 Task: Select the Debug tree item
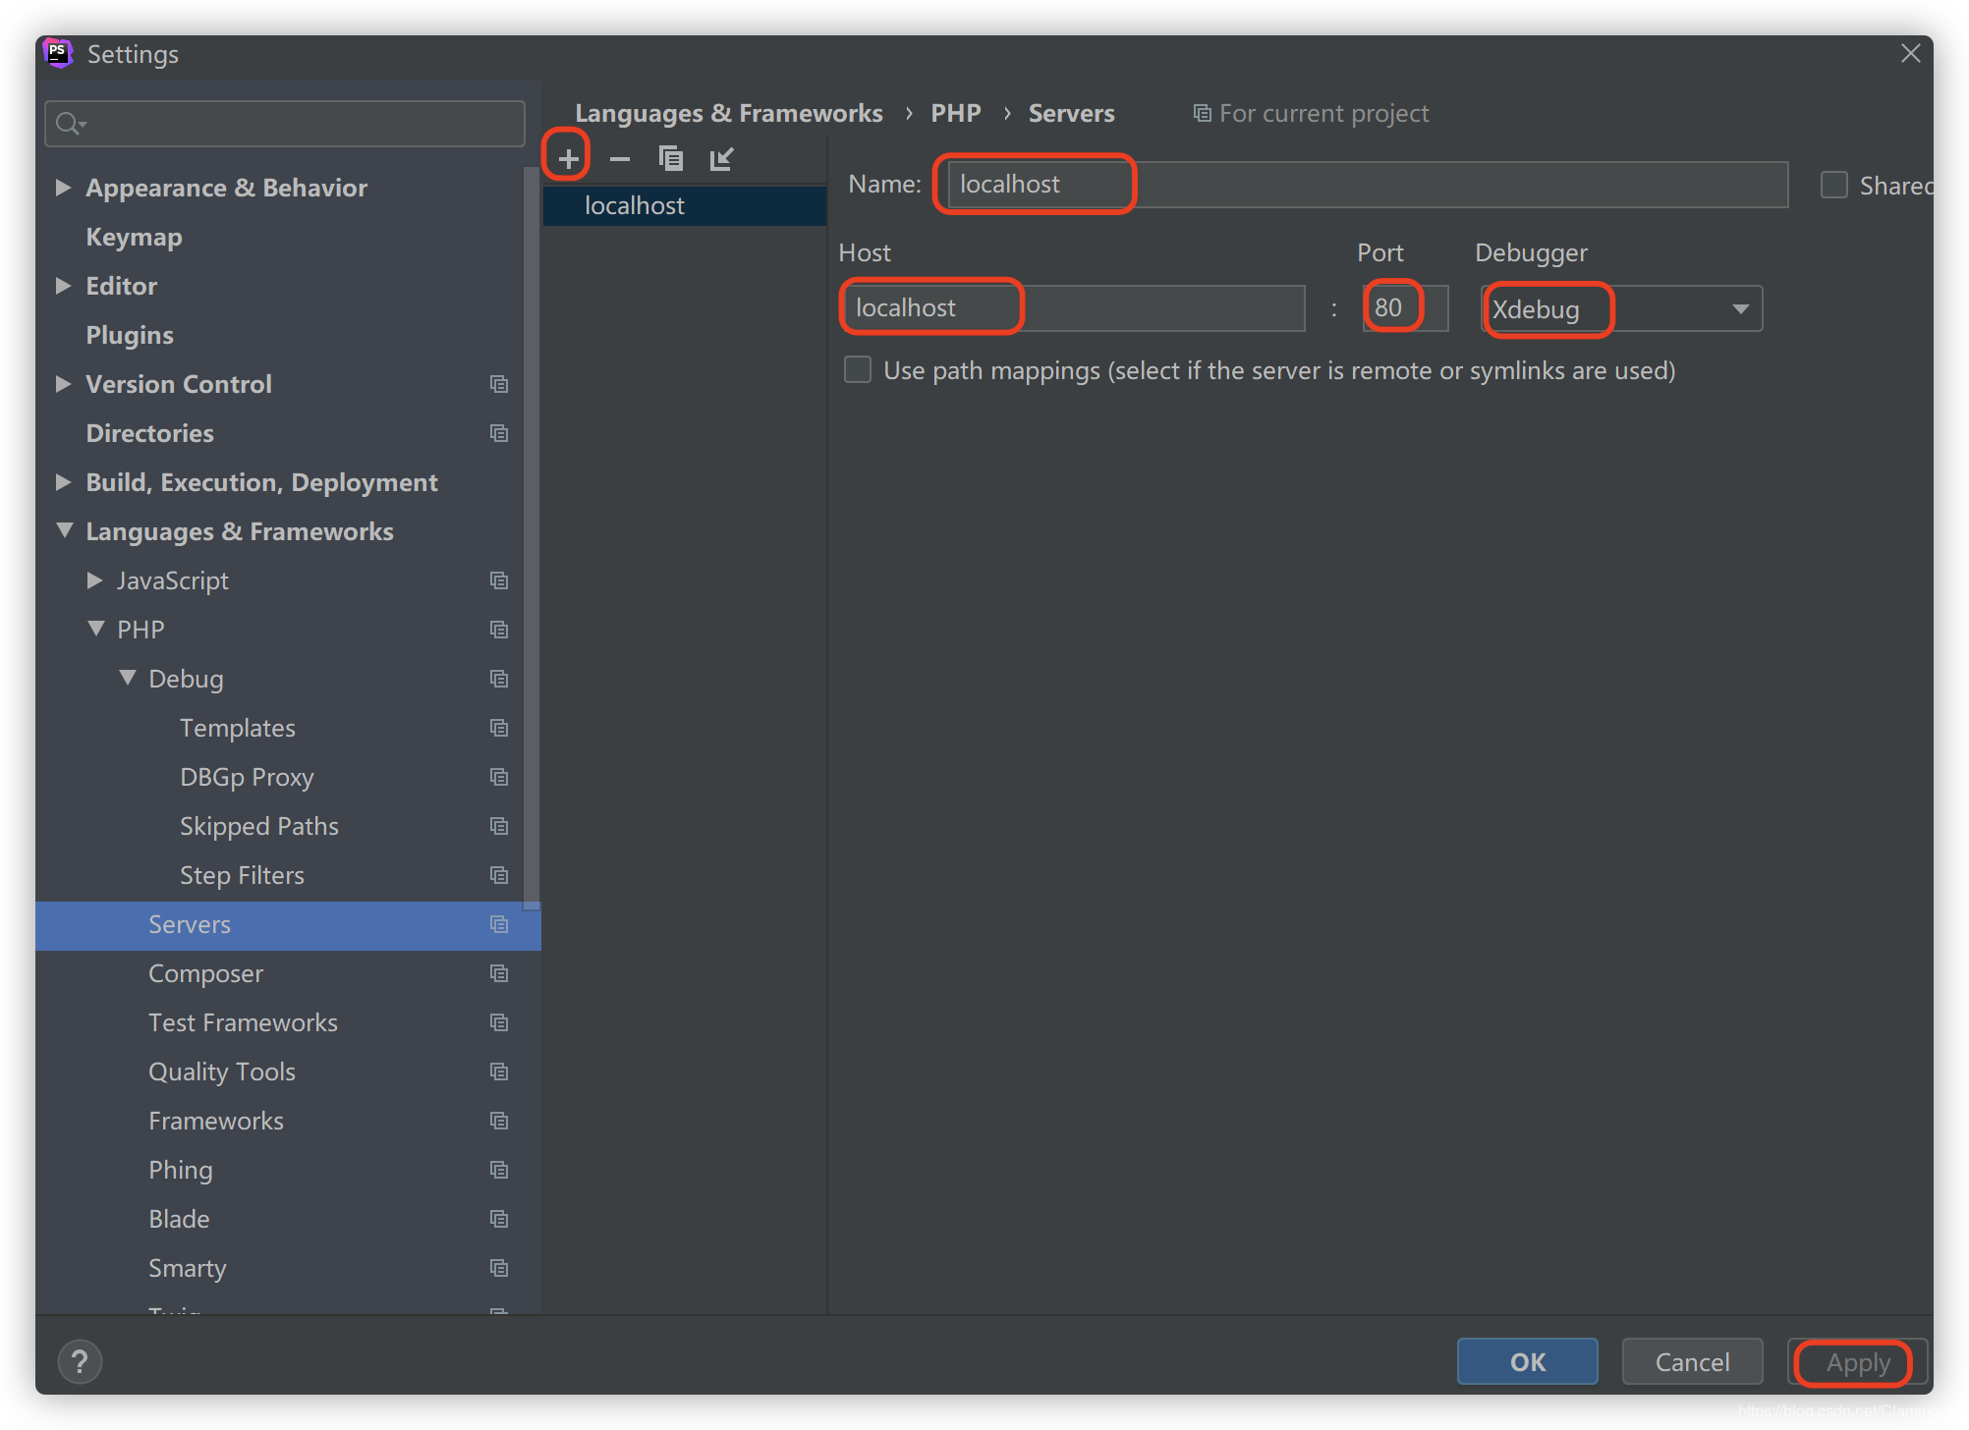coord(185,679)
